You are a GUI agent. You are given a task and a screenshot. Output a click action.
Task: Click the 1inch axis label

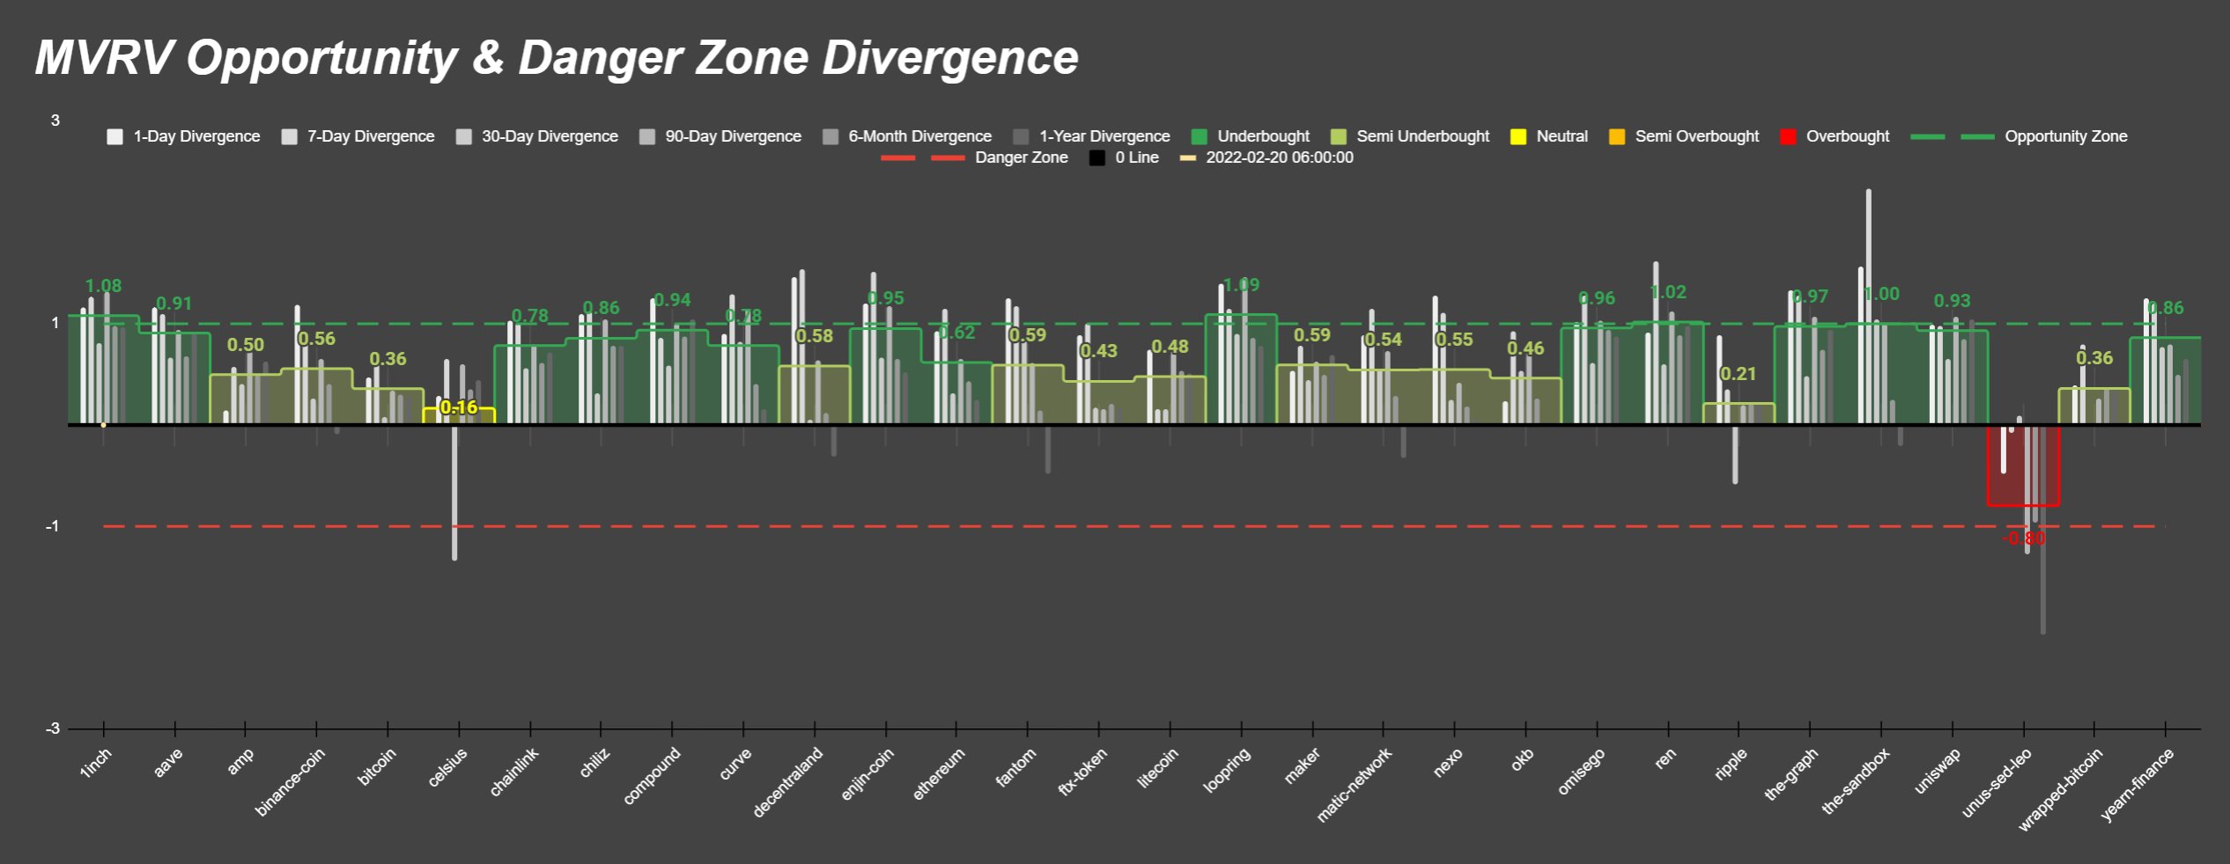[x=95, y=763]
